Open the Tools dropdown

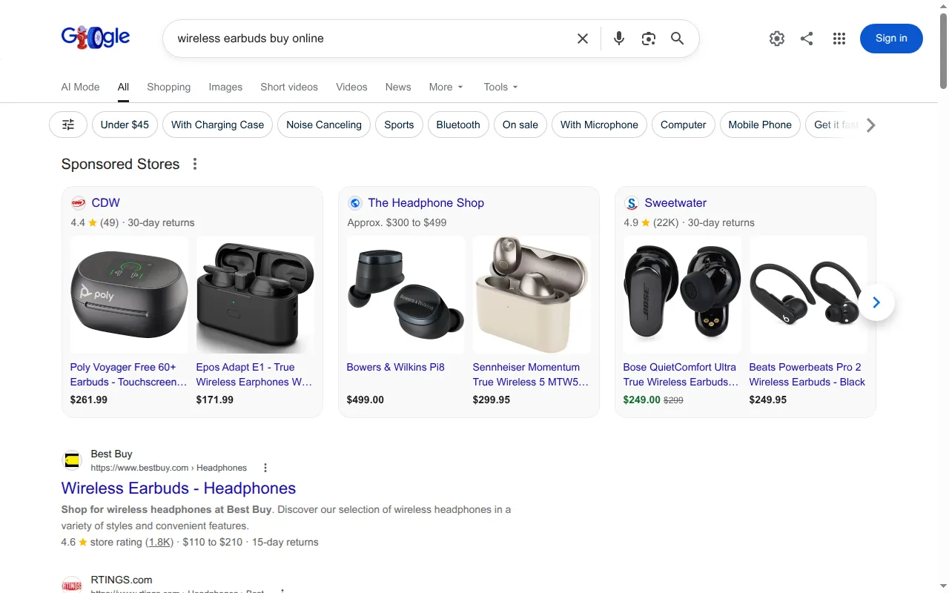point(501,87)
